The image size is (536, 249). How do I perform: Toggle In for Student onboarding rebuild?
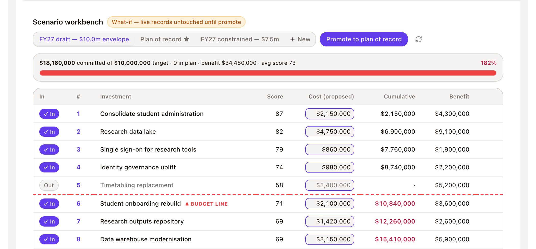pyautogui.click(x=49, y=204)
